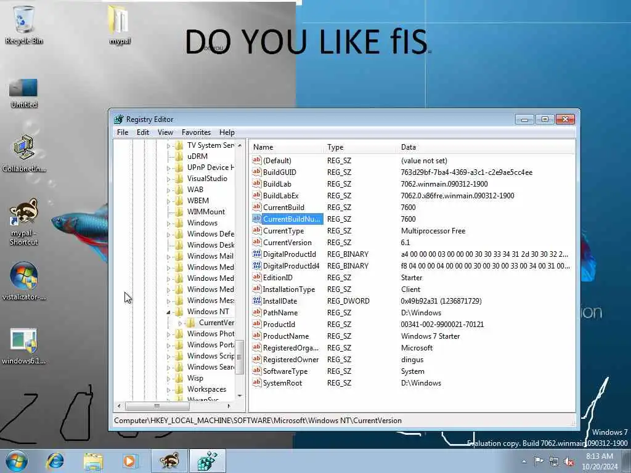This screenshot has height=473, width=631.
Task: Click Registry Editor taskbar button
Action: (207, 461)
